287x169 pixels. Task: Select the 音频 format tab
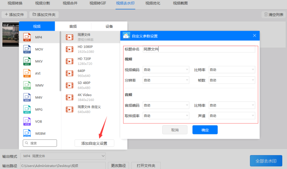point(73,26)
